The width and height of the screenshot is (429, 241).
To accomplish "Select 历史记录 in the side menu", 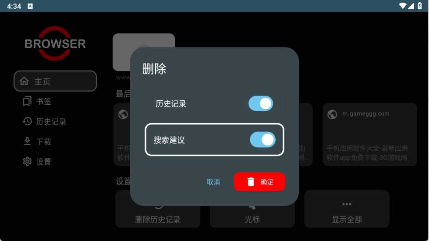I will click(51, 121).
